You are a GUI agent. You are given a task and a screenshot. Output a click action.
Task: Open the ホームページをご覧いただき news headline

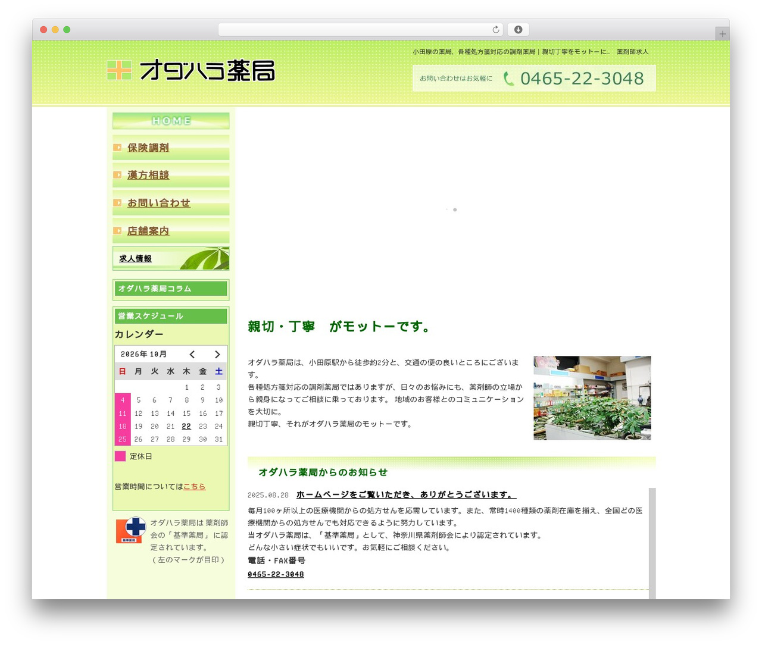[406, 494]
